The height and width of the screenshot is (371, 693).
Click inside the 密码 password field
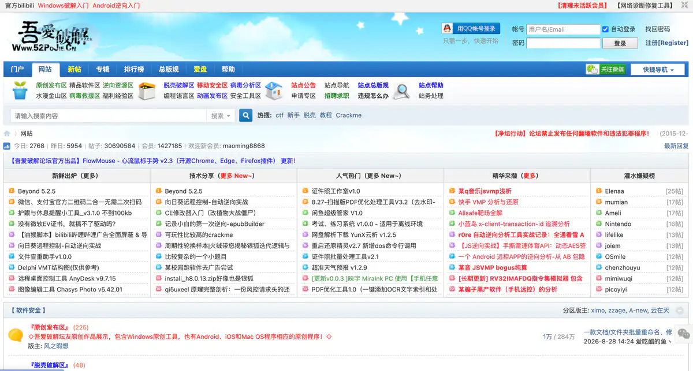(x=564, y=43)
